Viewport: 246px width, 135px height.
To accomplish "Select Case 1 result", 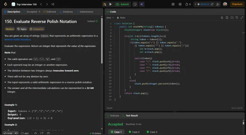I will (116, 132).
